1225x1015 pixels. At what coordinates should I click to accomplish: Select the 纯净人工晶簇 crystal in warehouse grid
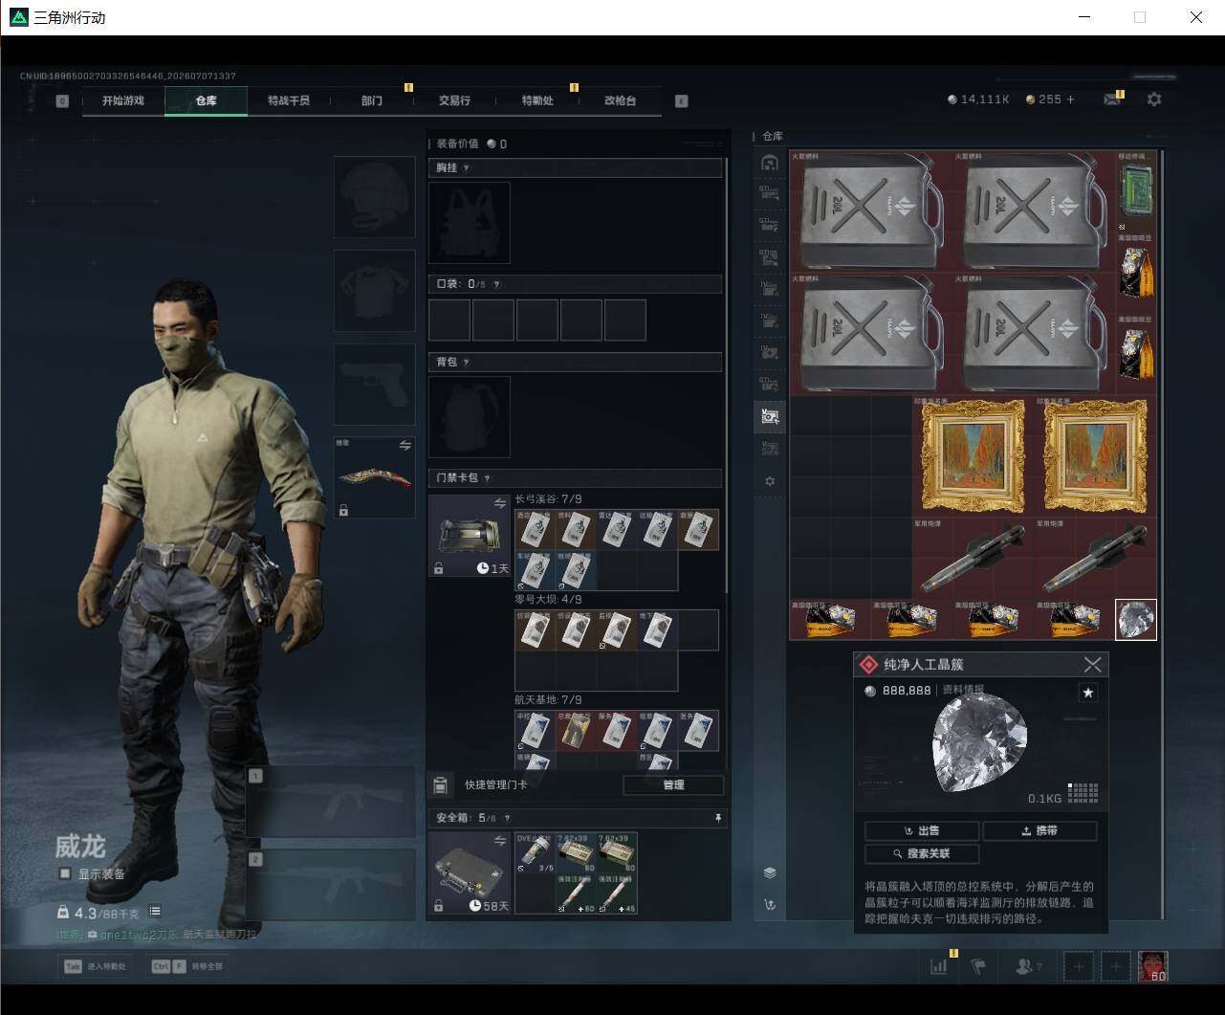point(1136,620)
